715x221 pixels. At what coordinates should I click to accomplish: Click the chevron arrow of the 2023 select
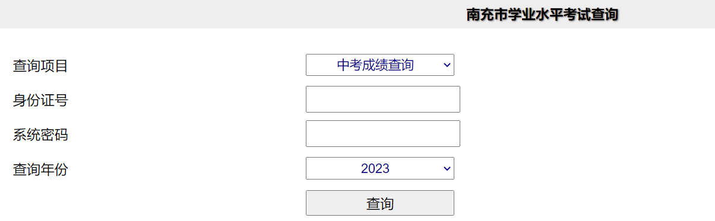tap(447, 168)
